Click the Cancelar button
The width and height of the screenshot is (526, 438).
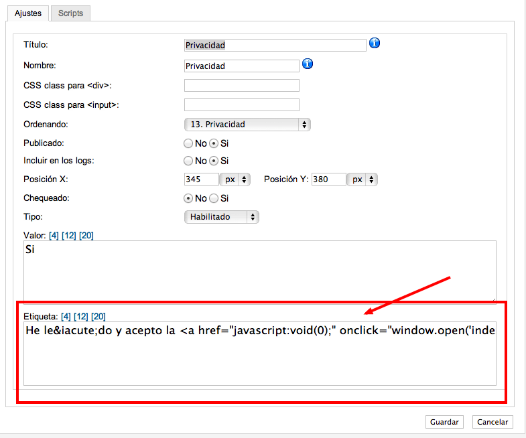click(492, 422)
